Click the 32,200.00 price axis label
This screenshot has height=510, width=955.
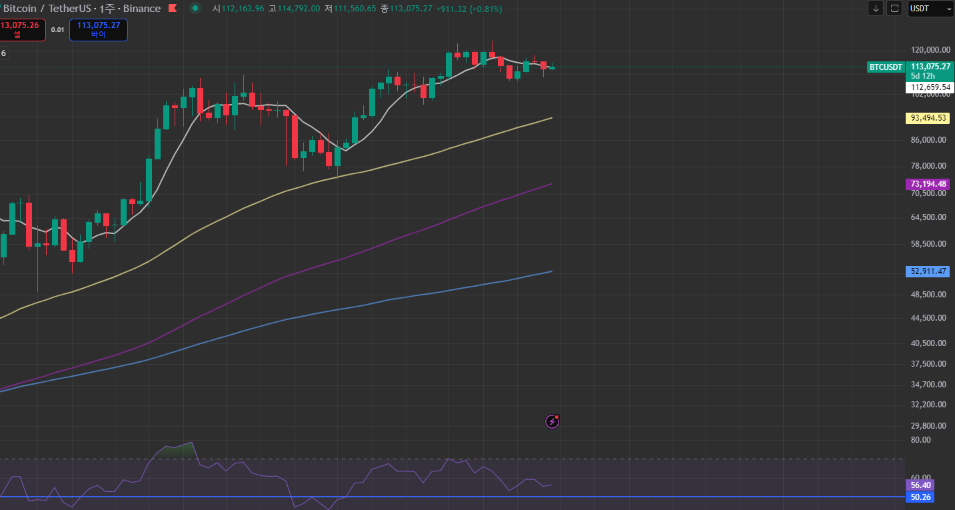click(x=929, y=405)
